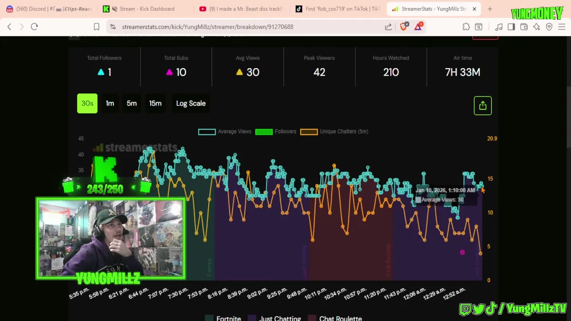Image resolution: width=571 pixels, height=321 pixels.
Task: Click the pink subscriber marker on chart
Action: [462, 253]
